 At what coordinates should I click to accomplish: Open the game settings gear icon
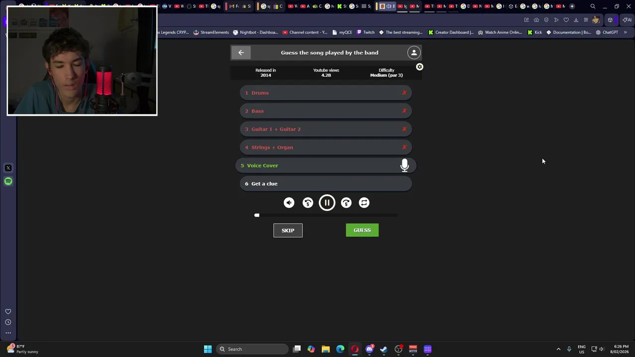click(420, 67)
